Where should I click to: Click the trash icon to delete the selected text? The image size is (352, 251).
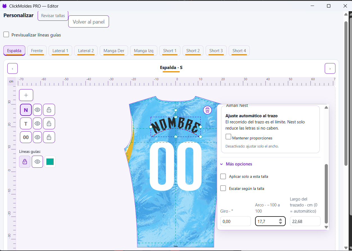point(207,110)
